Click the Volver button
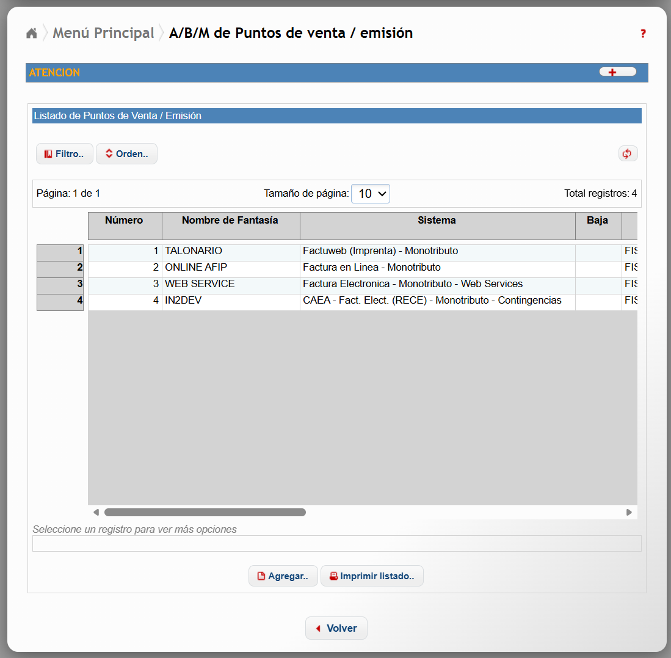Viewport: 671px width, 658px height. 336,628
